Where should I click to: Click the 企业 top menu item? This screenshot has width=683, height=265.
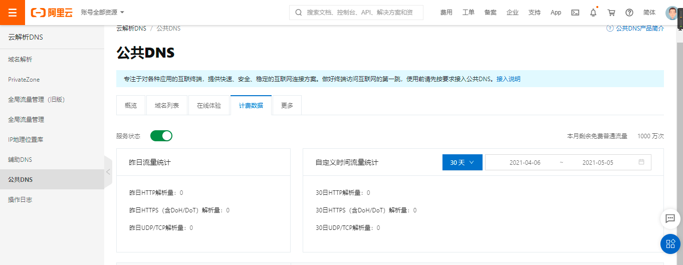pos(513,13)
